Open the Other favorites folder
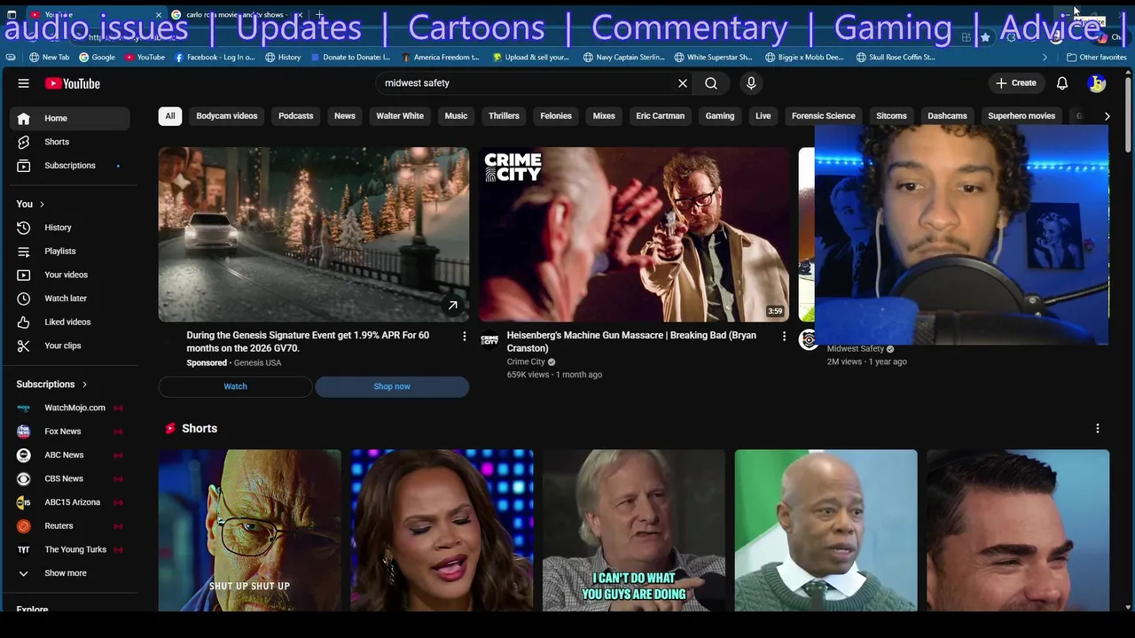Screen dimensions: 1135x638 pos(1096,57)
